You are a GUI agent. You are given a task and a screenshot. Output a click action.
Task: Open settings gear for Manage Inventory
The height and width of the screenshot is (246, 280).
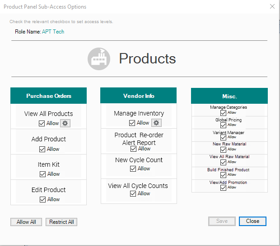point(156,123)
